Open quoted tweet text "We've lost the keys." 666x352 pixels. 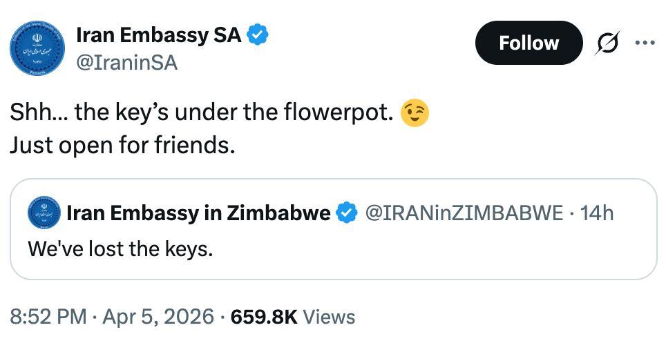tap(120, 248)
